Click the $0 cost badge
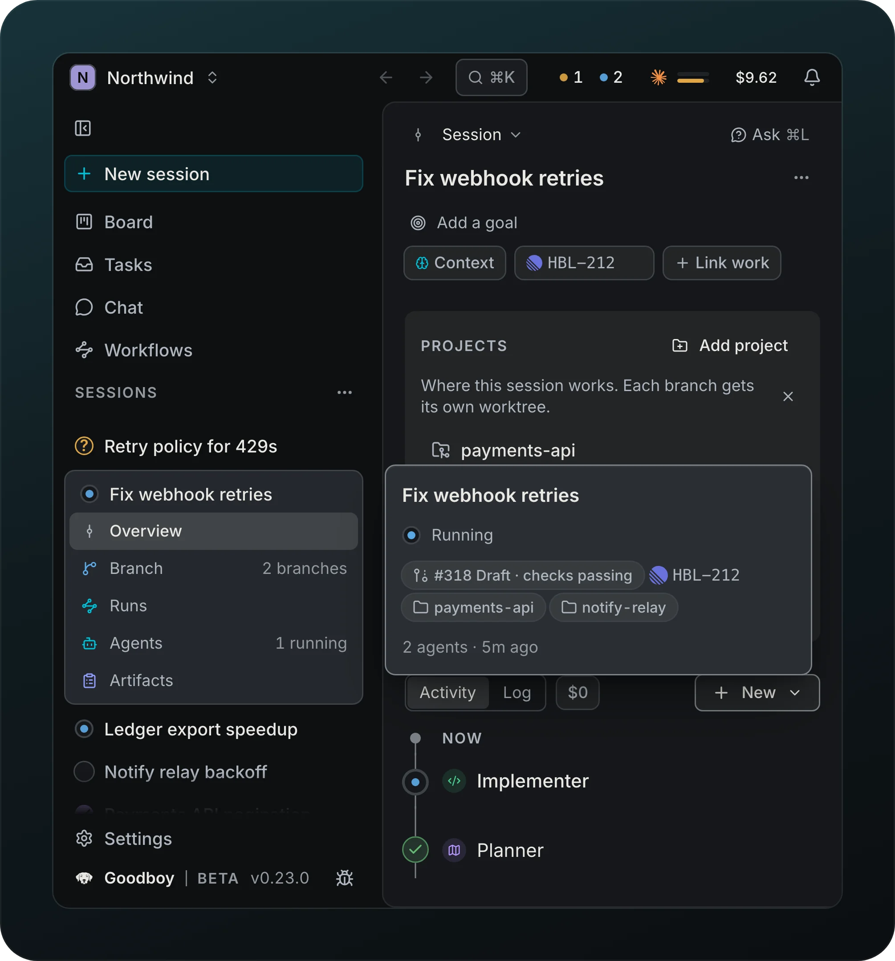895x961 pixels. click(577, 692)
